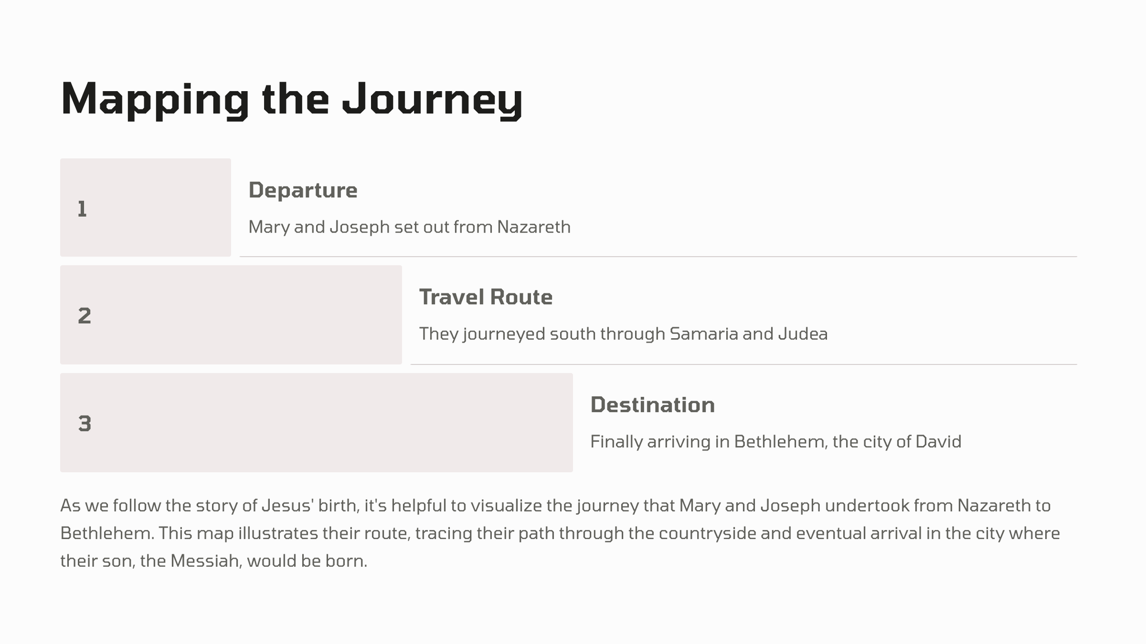
Task: Select the number 3 step marker
Action: (84, 424)
